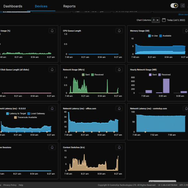Screen dimensions: 188x188
Task: Toggle Traceroute Available legend series
Action: click(x=25, y=117)
